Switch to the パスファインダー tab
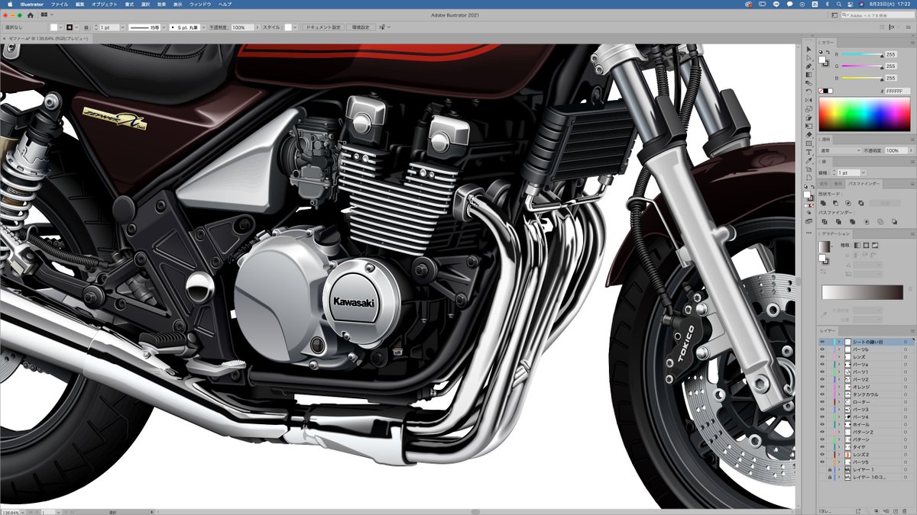The height and width of the screenshot is (515, 917). tap(864, 184)
